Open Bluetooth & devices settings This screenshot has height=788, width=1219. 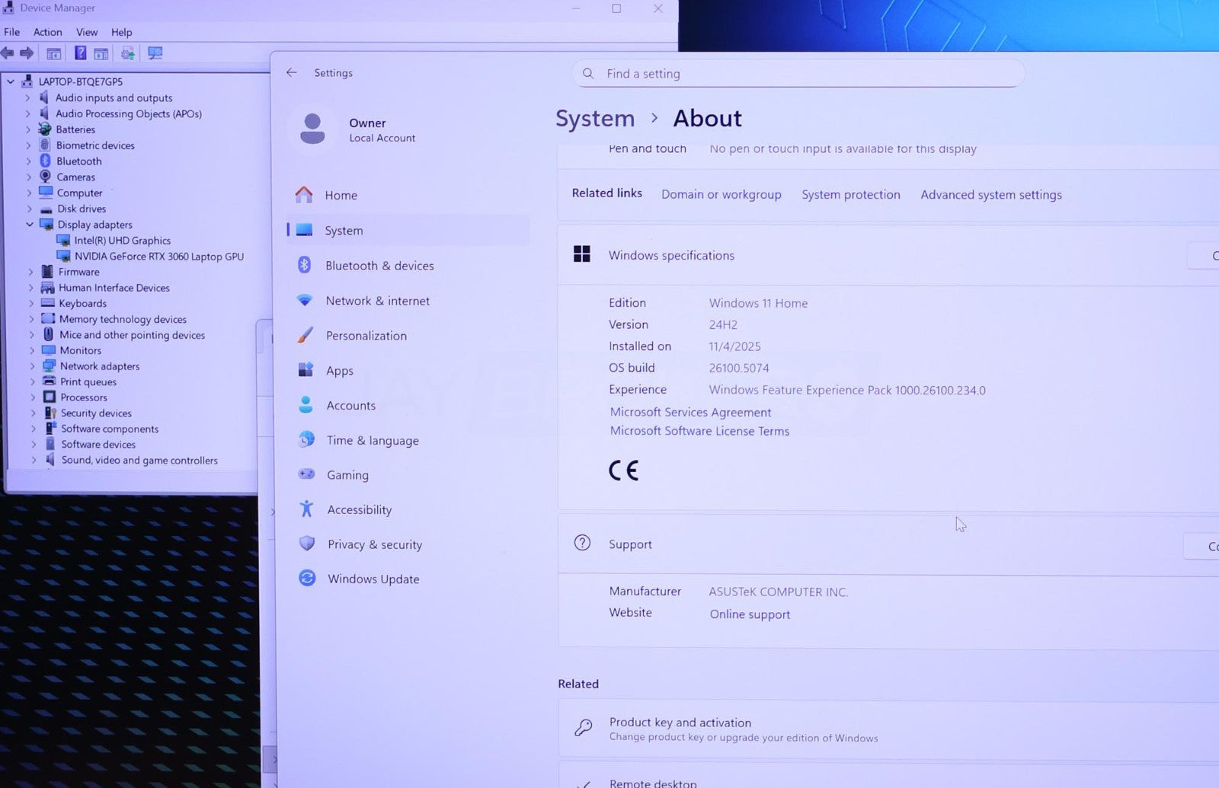pyautogui.click(x=379, y=266)
